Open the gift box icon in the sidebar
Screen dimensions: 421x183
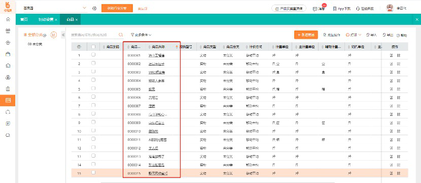coord(8,31)
